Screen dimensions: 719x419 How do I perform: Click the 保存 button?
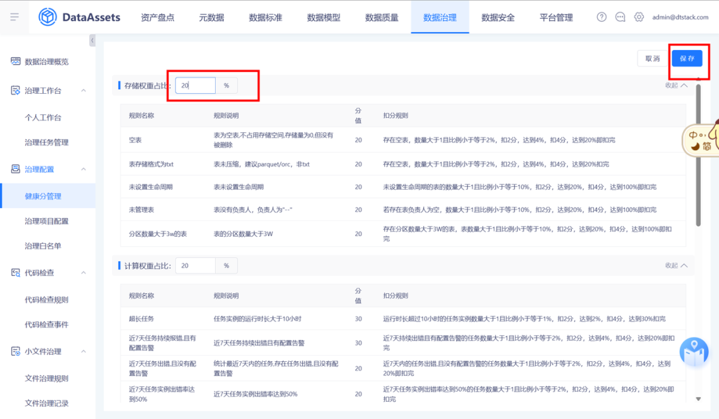click(x=687, y=59)
